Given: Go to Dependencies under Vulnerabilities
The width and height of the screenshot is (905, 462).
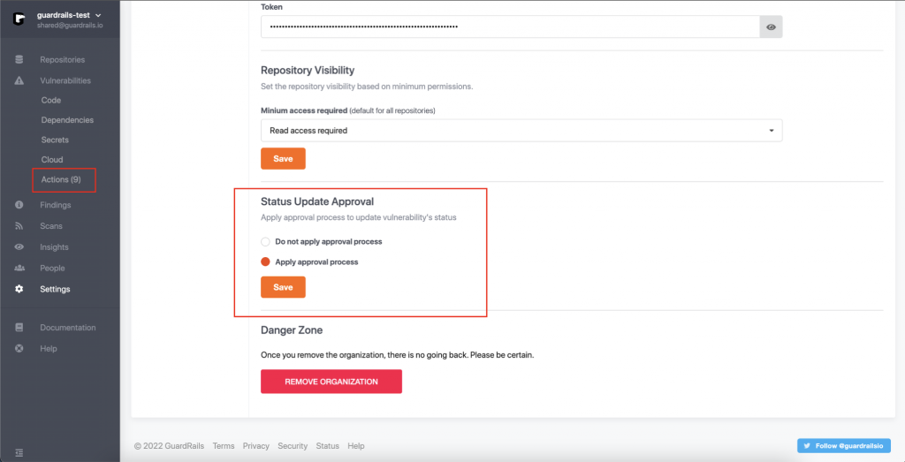Looking at the screenshot, I should click(x=67, y=120).
